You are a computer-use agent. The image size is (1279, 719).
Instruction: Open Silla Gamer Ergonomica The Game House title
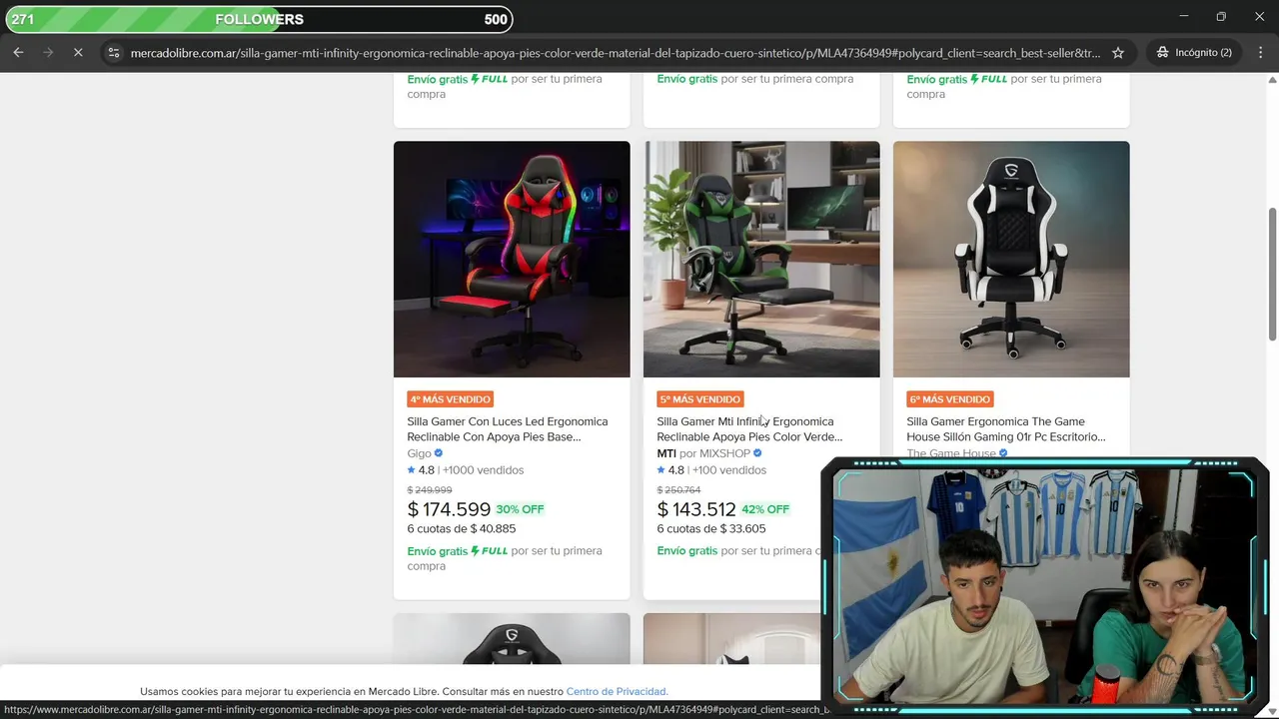pos(1005,429)
